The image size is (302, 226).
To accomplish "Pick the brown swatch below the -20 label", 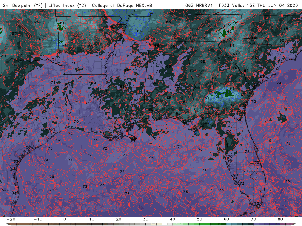I will click(13, 224).
